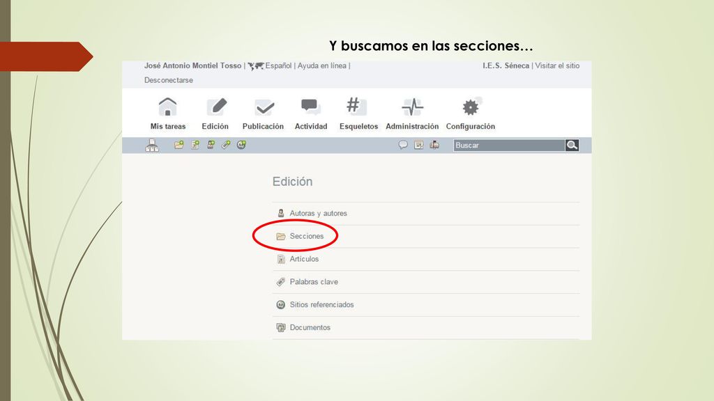Image resolution: width=714 pixels, height=401 pixels.
Task: Click the new author icon
Action: coord(211,145)
